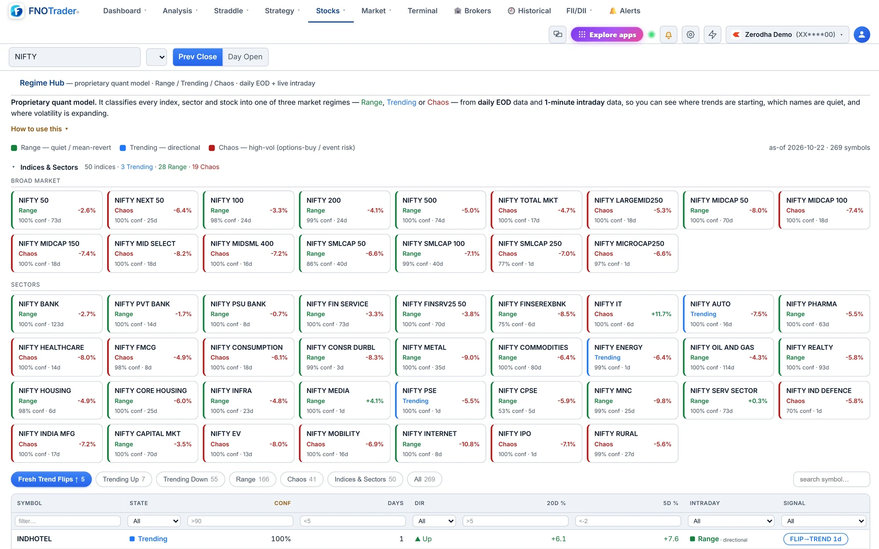879x549 pixels.
Task: Open the Zerodha Demo account dropdown
Action: pos(787,34)
